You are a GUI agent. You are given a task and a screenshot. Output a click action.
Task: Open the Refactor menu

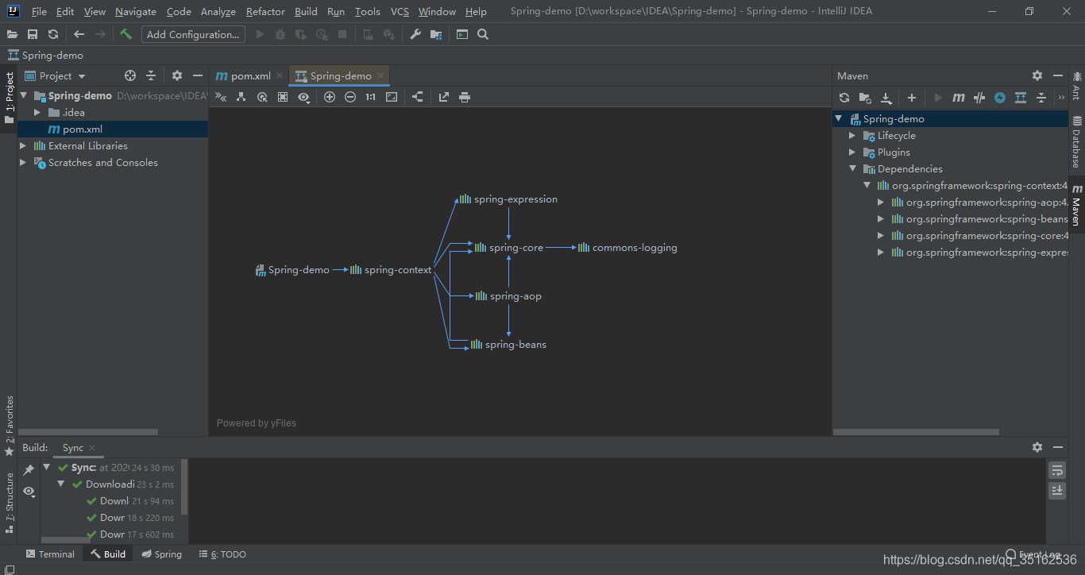click(265, 12)
